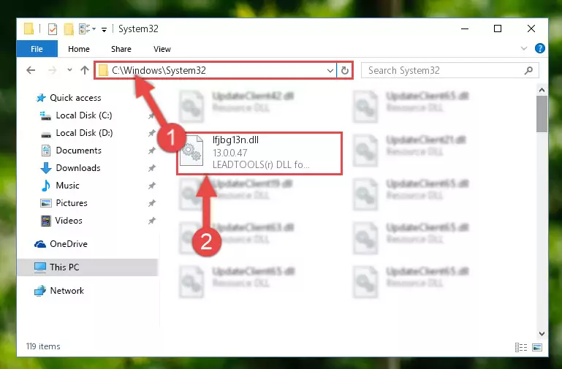Click the pin icon next to Videos
This screenshot has height=369, width=562.
click(x=152, y=221)
